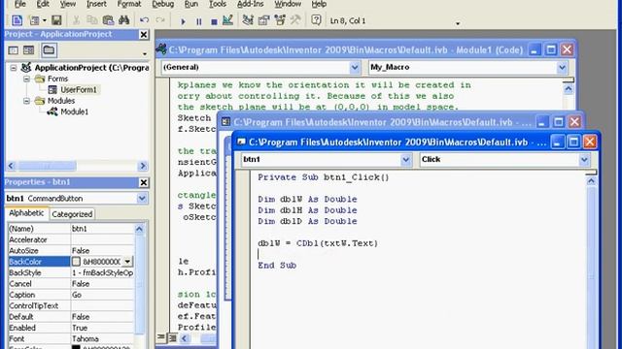The height and width of the screenshot is (349, 622).
Task: Open the Window menu
Action: [288, 4]
